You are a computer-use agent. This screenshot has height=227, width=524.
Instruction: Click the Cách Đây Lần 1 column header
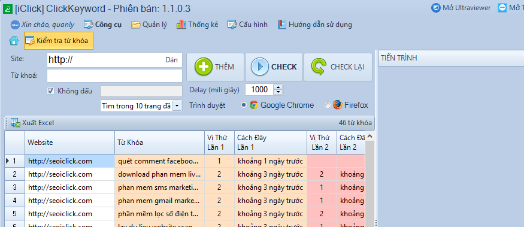pyautogui.click(x=271, y=143)
